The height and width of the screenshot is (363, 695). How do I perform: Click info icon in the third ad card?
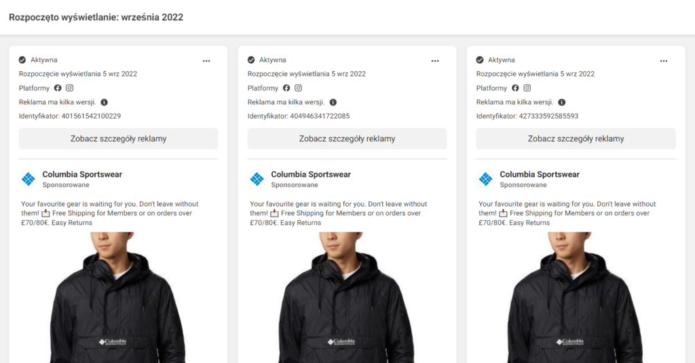[561, 102]
